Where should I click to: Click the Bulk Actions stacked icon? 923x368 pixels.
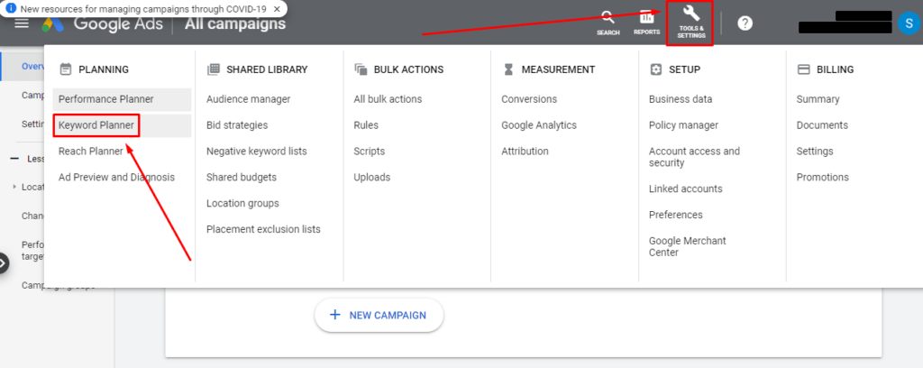[361, 69]
